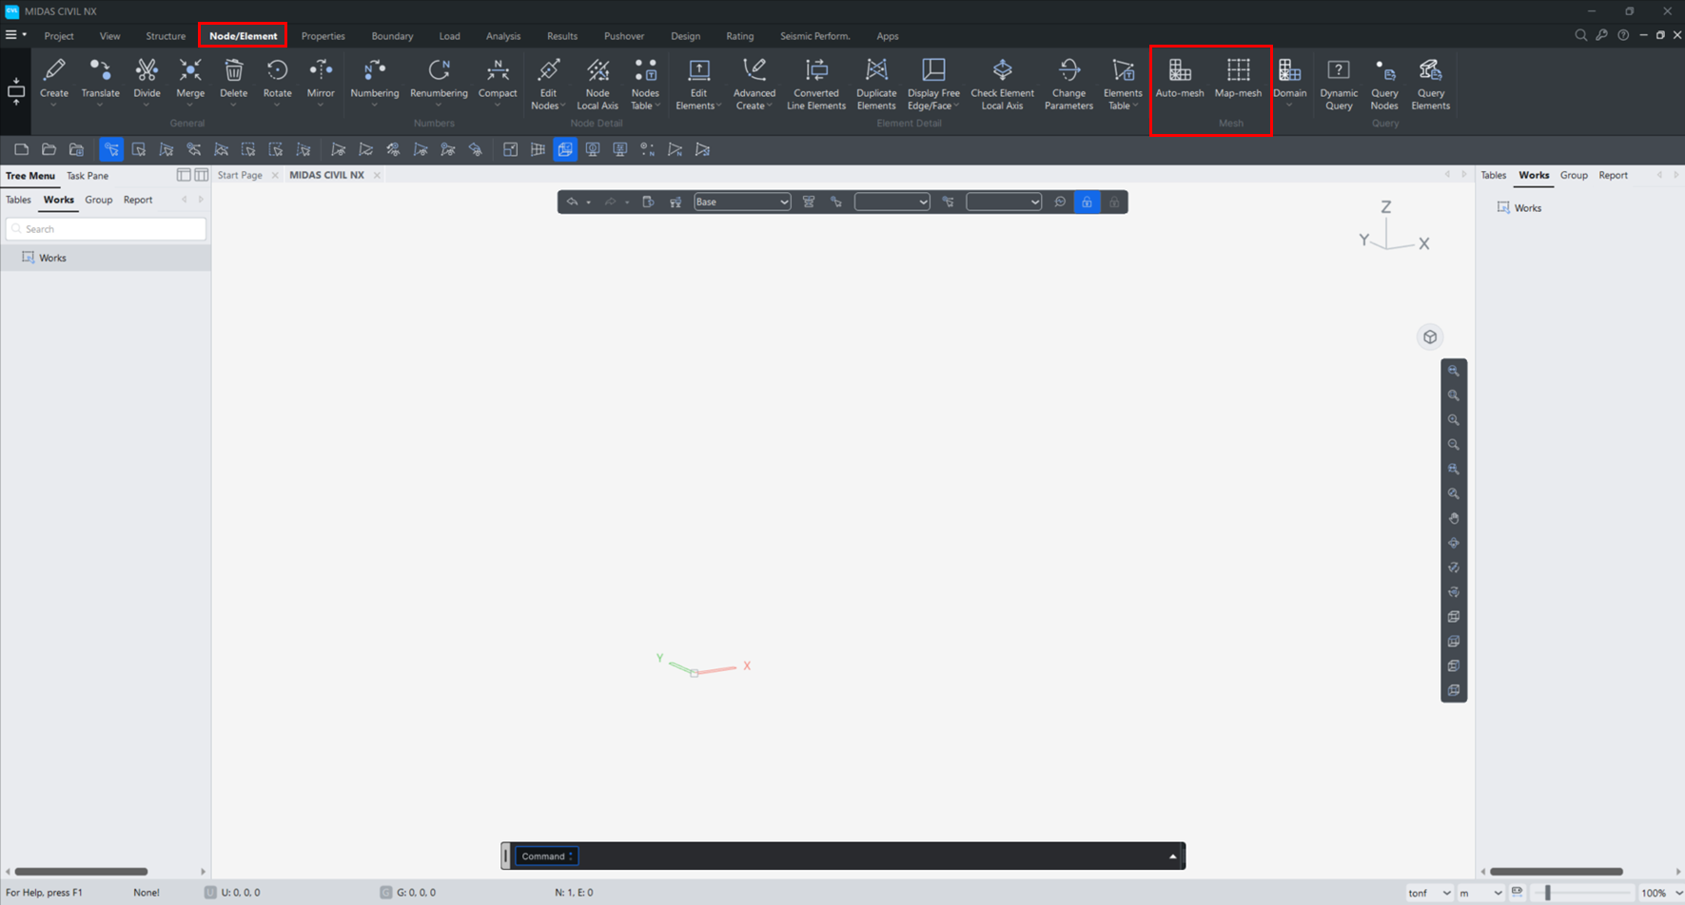Select the Rotate tool
Screen dimensions: 1685x905
pyautogui.click(x=277, y=78)
